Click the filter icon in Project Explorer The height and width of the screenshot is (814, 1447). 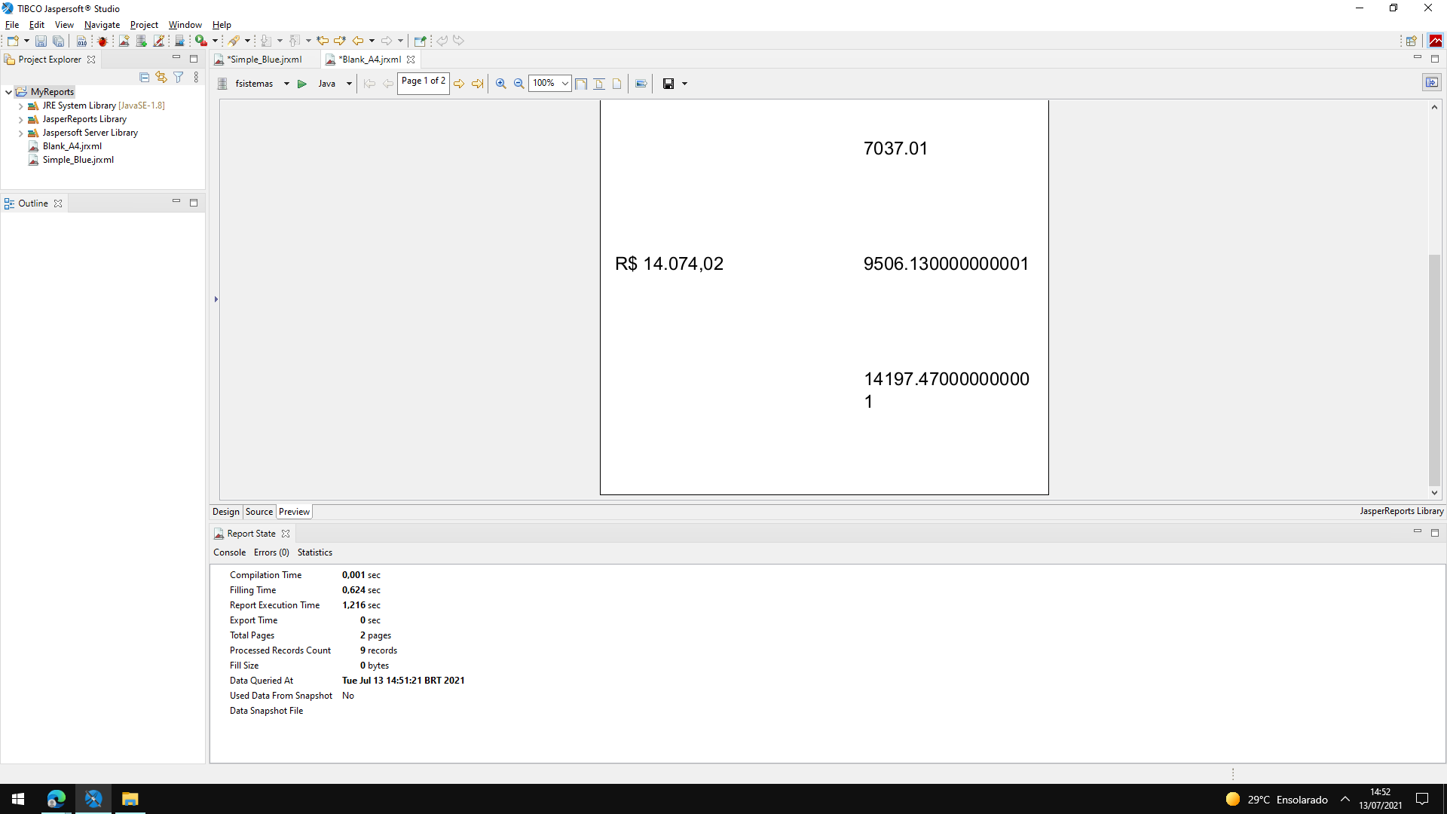179,77
